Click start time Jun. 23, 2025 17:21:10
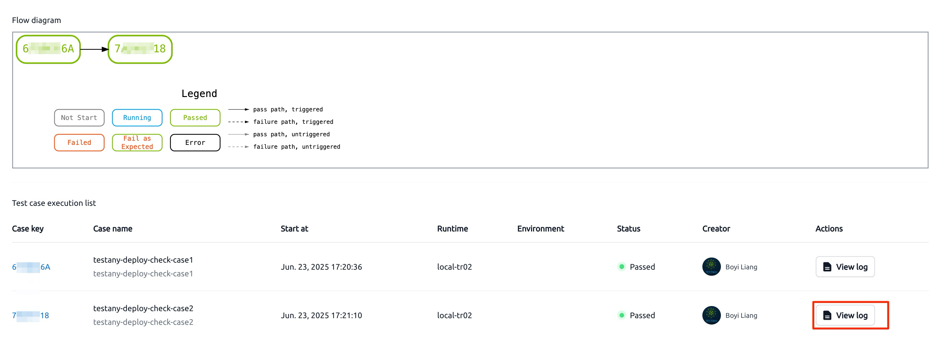The image size is (935, 344). pos(321,315)
